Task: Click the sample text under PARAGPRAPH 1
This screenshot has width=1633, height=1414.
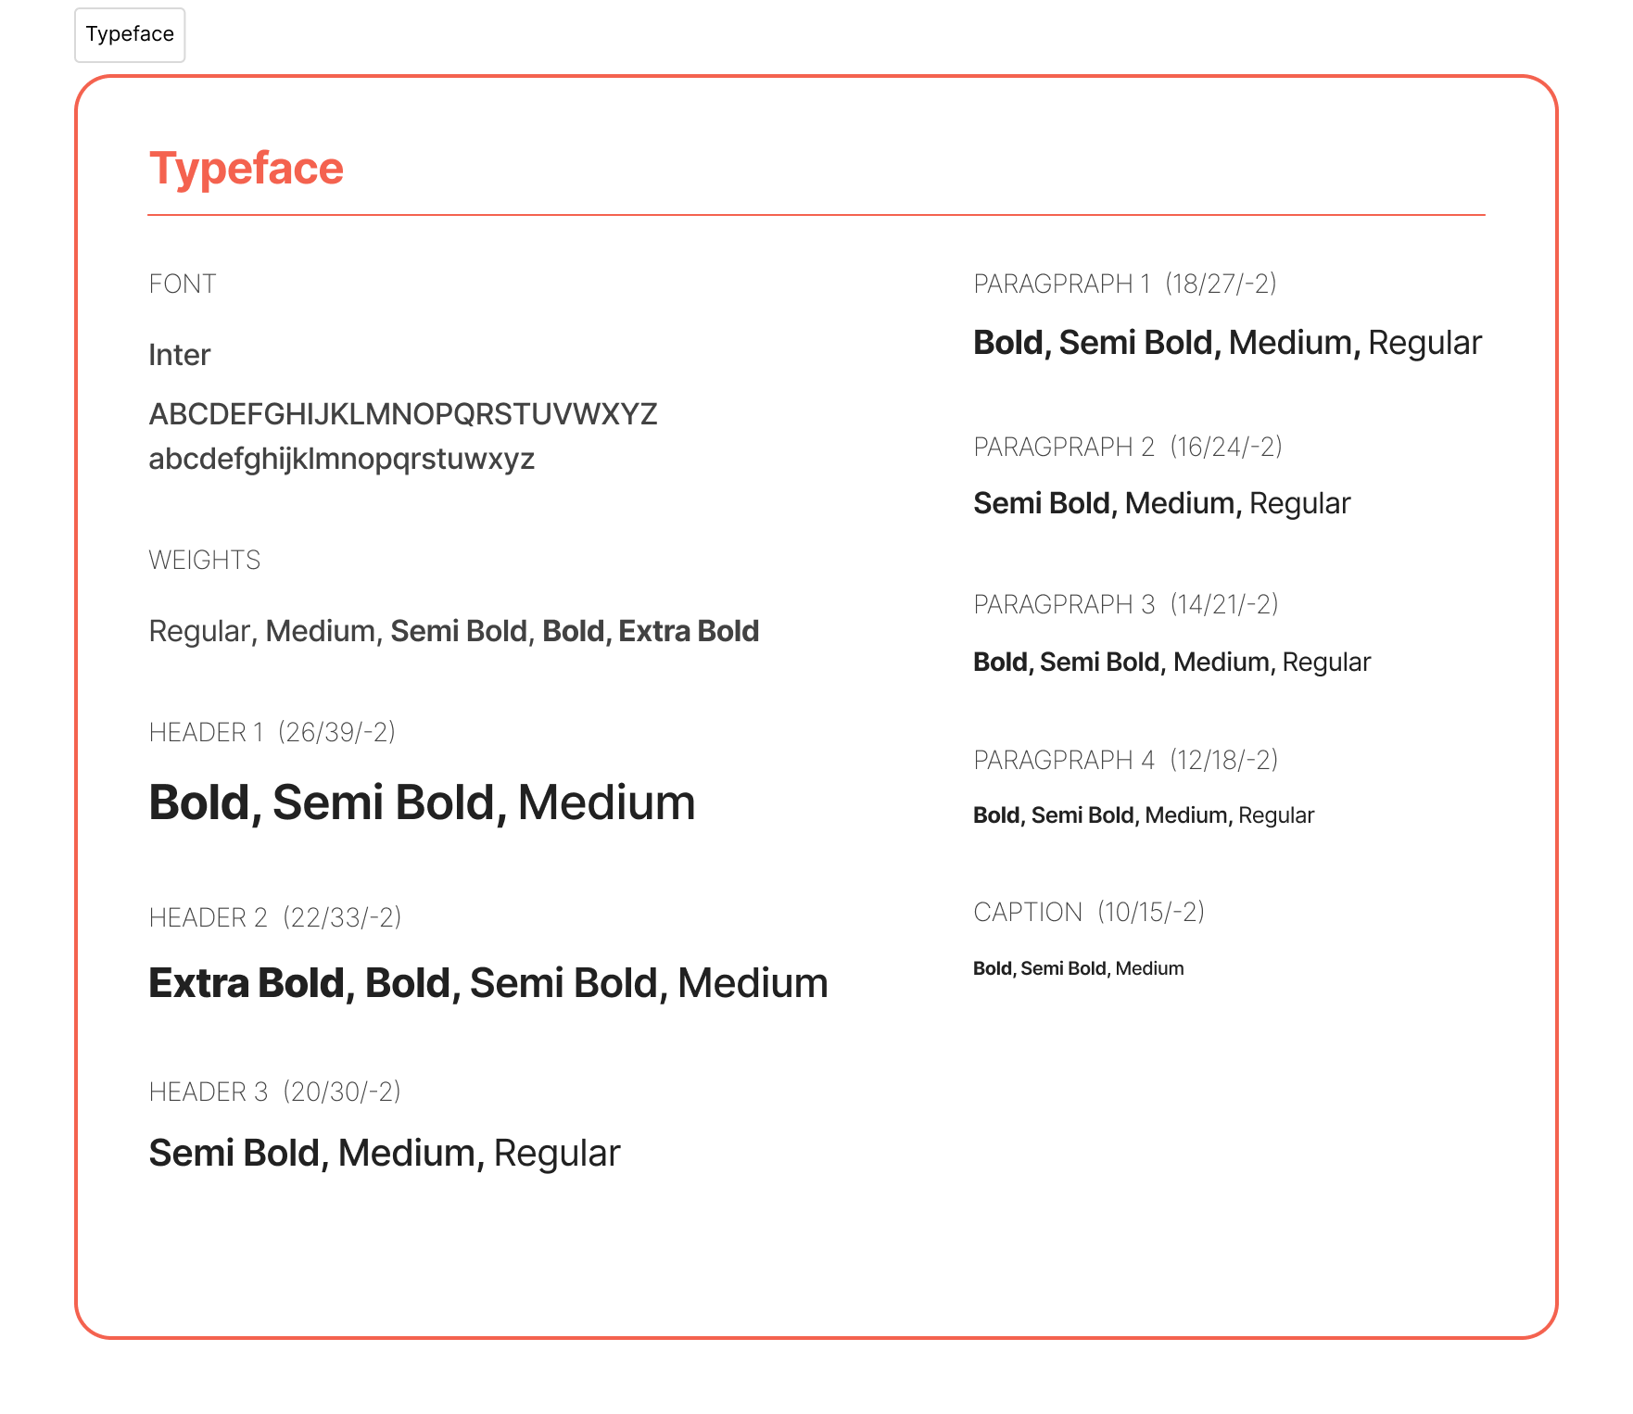Action: pos(1228,343)
